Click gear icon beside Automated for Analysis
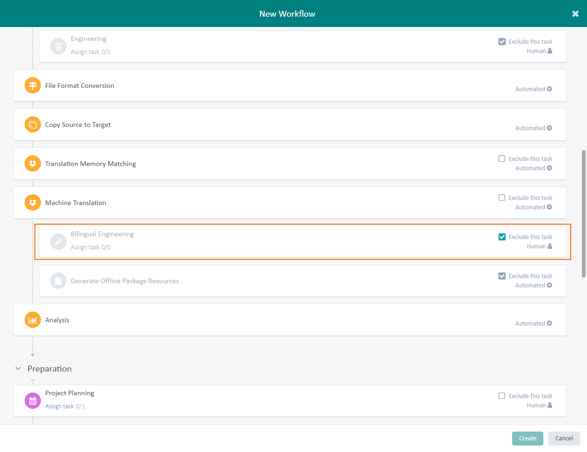Screen dimensions: 587x452 [549, 323]
